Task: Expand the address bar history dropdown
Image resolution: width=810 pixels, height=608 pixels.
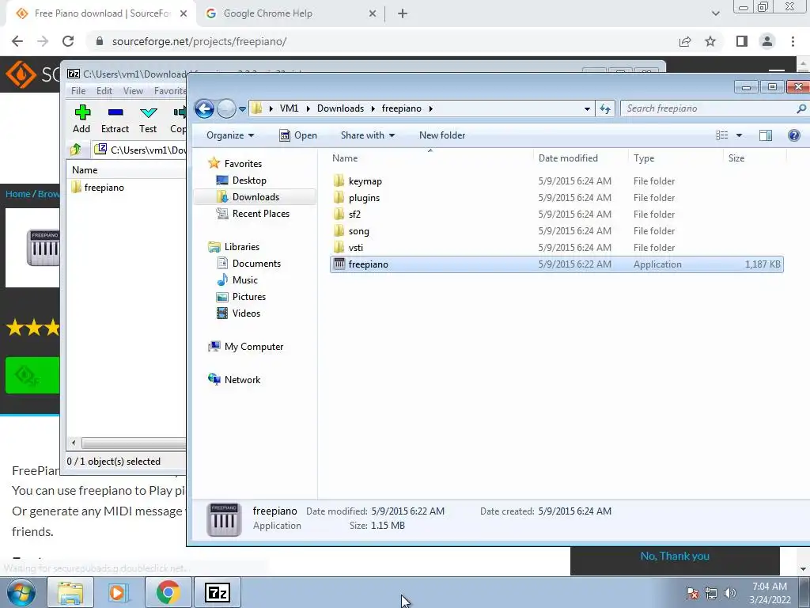Action: pyautogui.click(x=587, y=109)
